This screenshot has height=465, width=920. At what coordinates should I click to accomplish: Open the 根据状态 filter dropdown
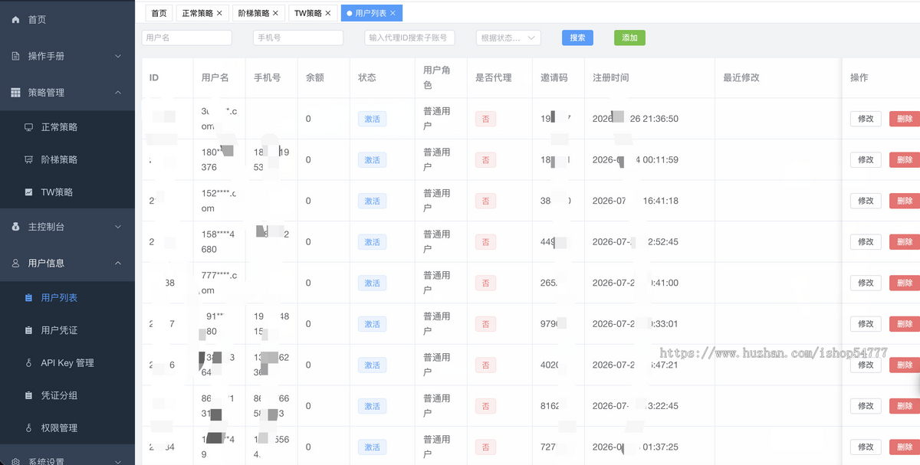(x=508, y=38)
